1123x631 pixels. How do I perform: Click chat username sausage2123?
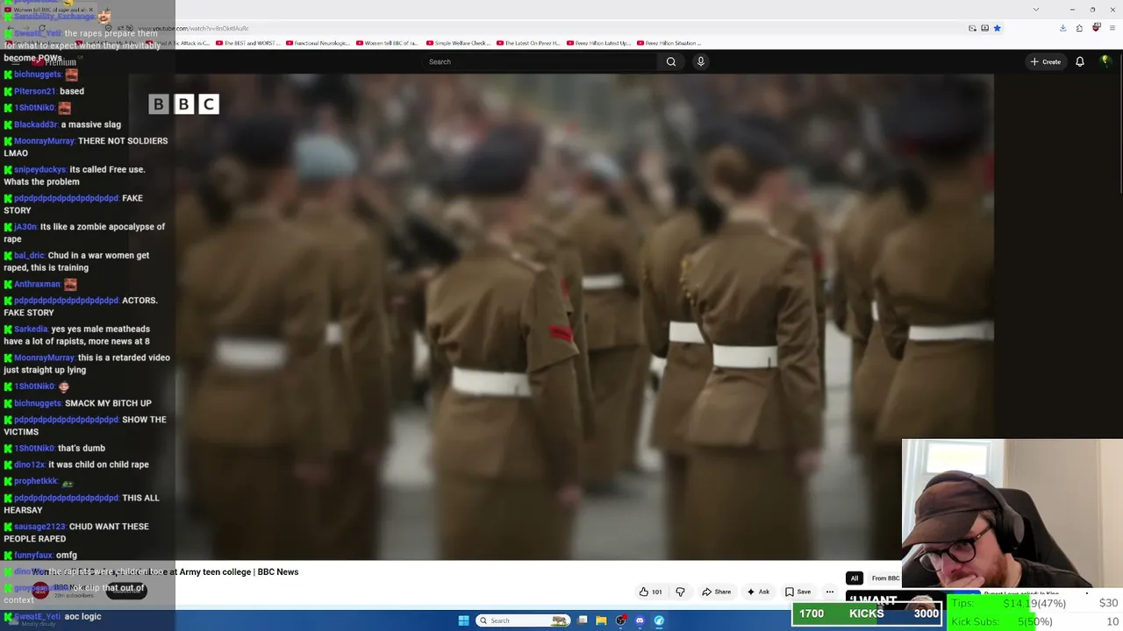pos(39,527)
